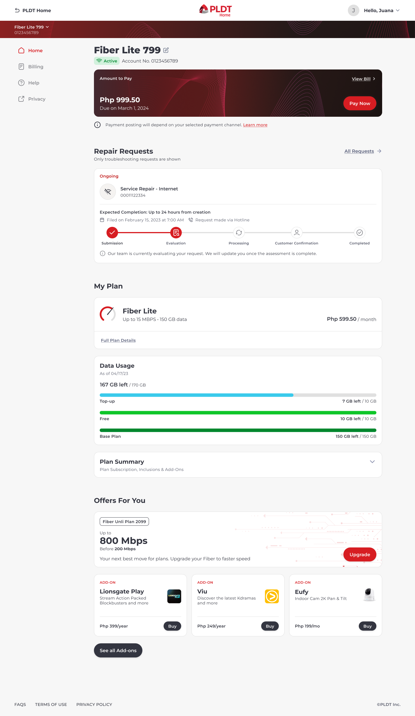Expand the Hello, Juana account menu chevron
Viewport: 415px width, 716px height.
tap(398, 10)
